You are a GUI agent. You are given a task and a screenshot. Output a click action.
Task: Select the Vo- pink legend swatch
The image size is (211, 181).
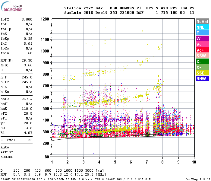203,44
